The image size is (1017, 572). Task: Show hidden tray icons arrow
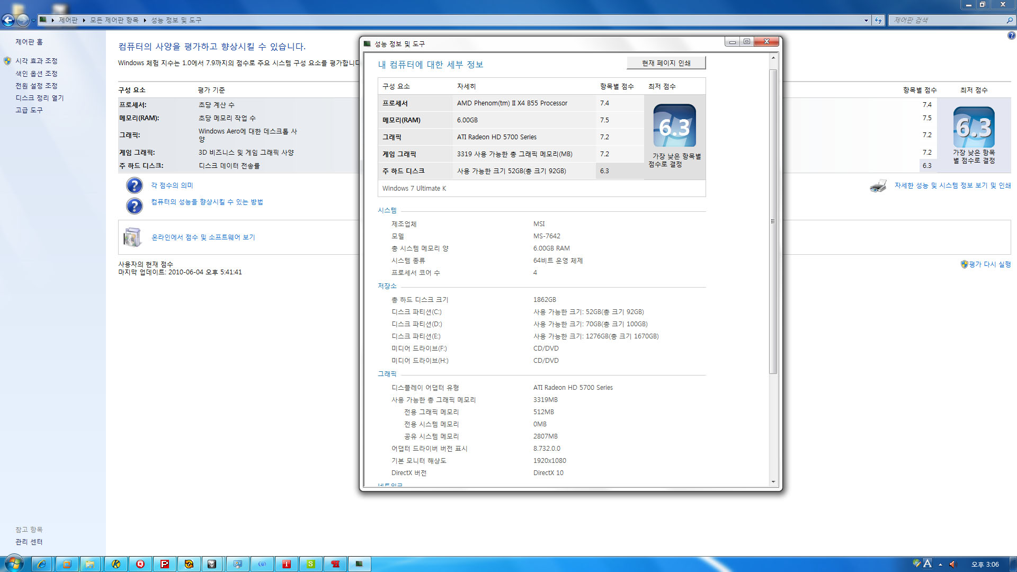coord(940,565)
